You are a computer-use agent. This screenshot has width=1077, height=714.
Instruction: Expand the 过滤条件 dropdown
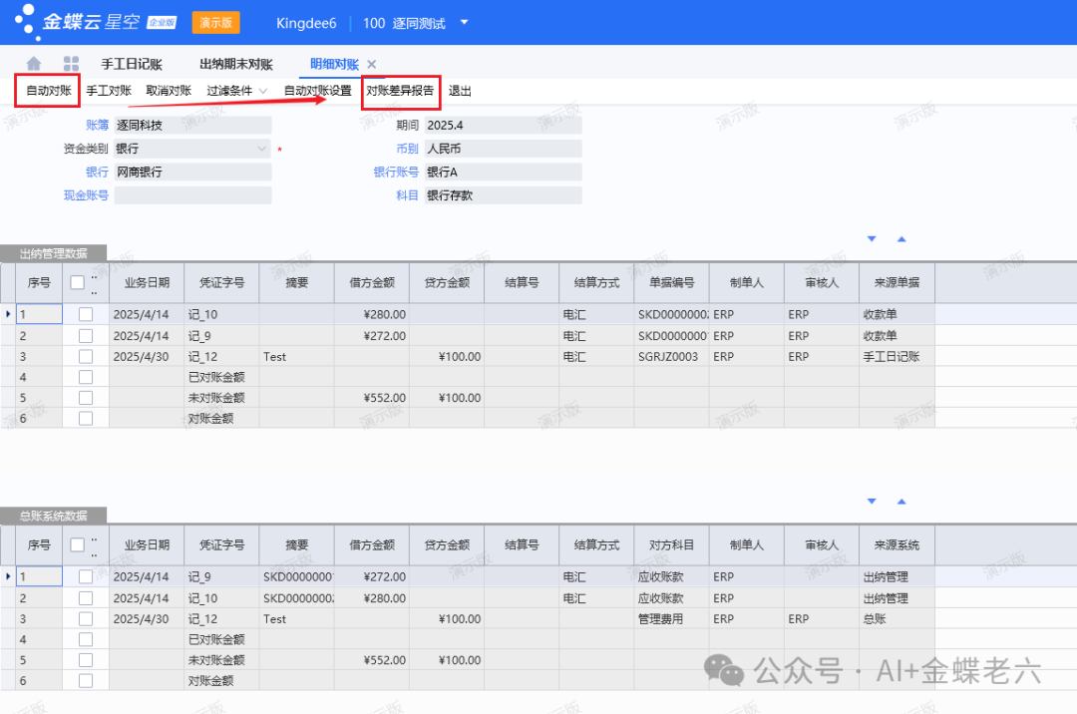pyautogui.click(x=263, y=91)
